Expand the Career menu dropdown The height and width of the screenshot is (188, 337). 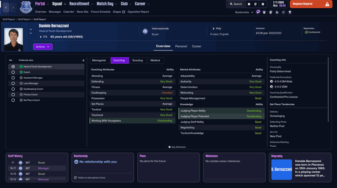[148, 4]
